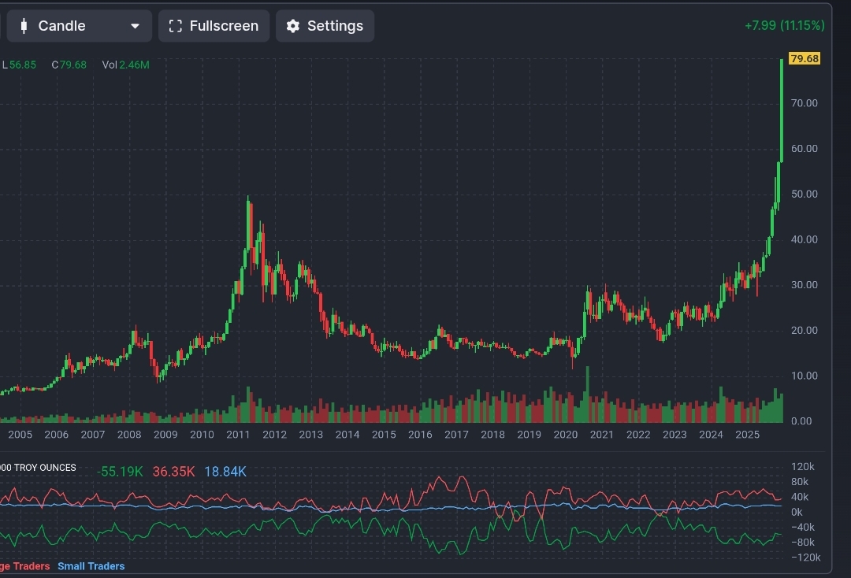Click the 2016 label on time axis

[x=420, y=435]
